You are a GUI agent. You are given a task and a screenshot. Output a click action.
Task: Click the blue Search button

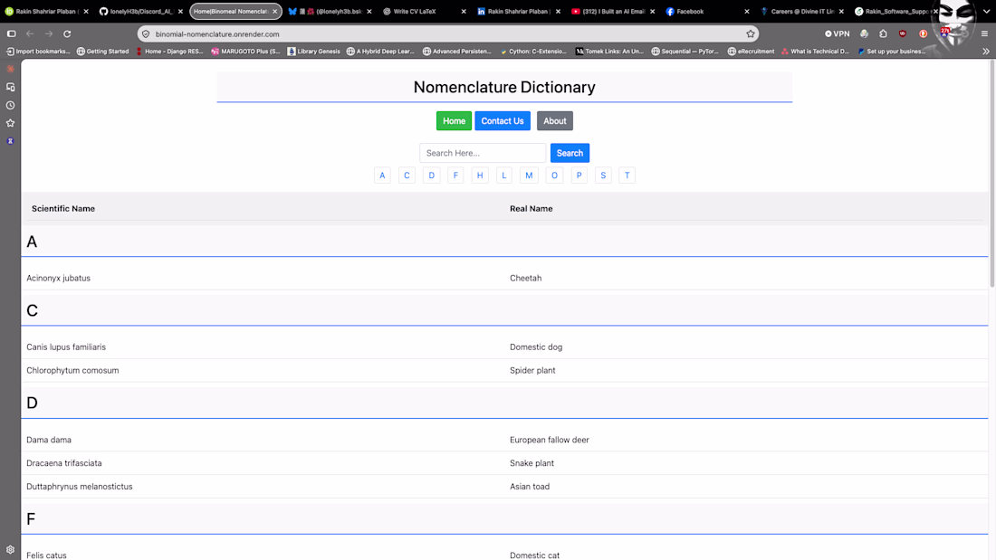570,153
